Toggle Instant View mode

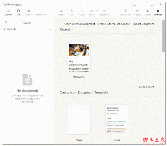pos(41,13)
